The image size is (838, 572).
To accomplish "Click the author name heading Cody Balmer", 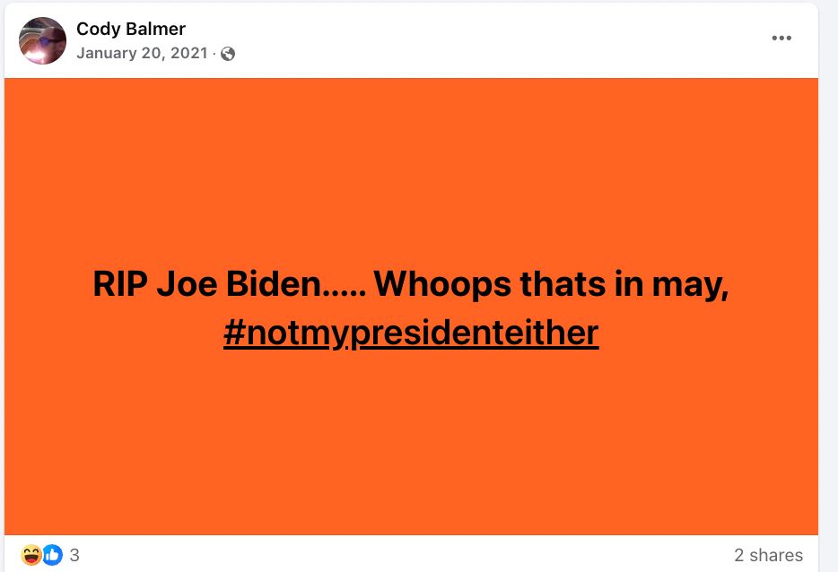I will [x=130, y=28].
